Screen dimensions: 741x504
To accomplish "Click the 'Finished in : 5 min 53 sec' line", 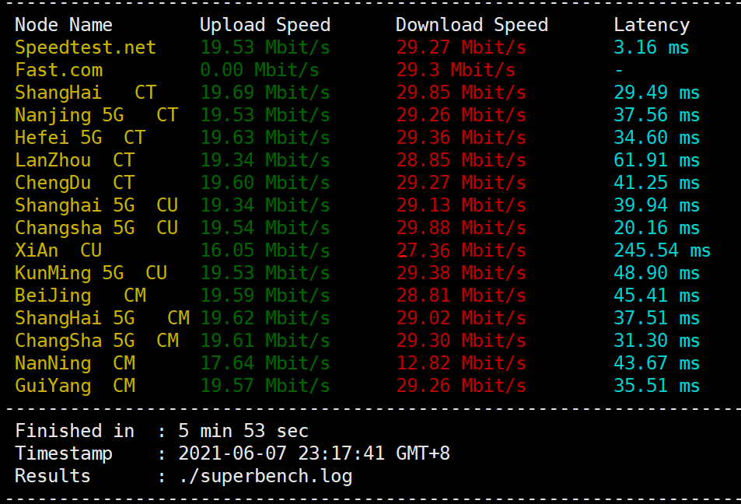I will point(162,431).
